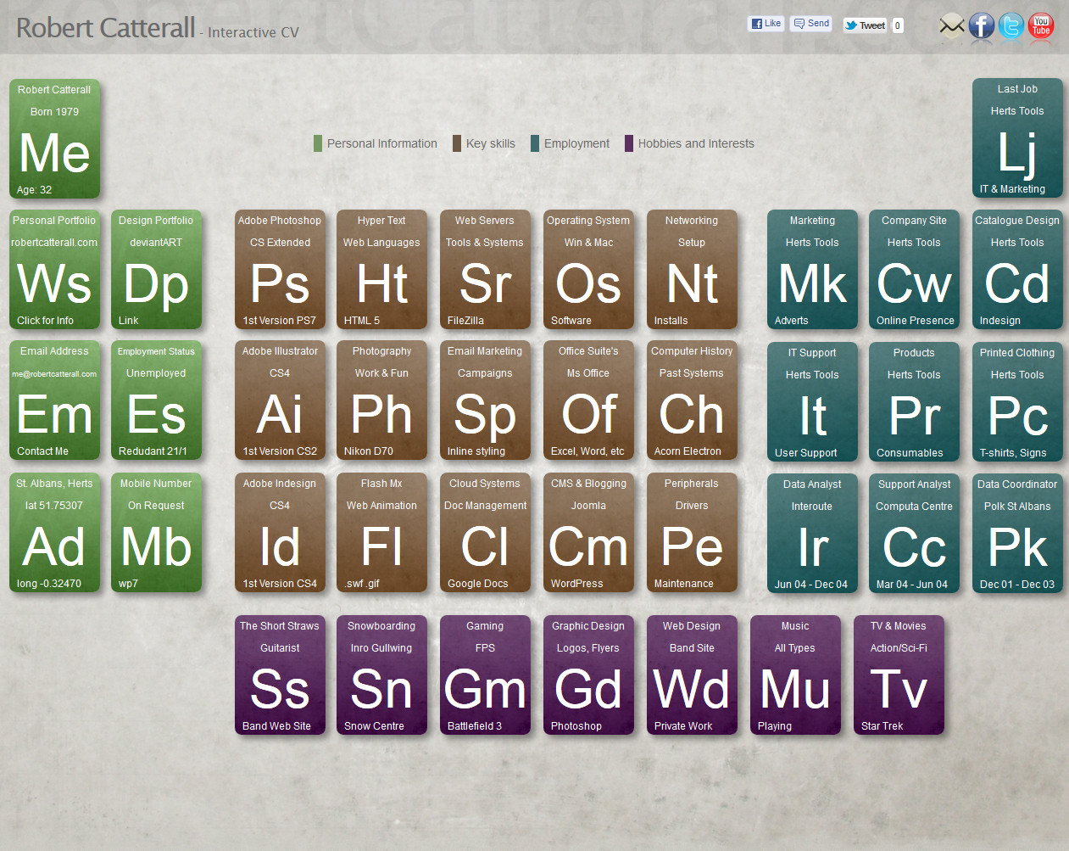This screenshot has height=851, width=1069.
Task: Click the teal Employment legend swatch
Action: (535, 143)
